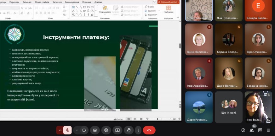This screenshot has width=275, height=136.
Task: Send an emoji reaction
Action: 106,130
